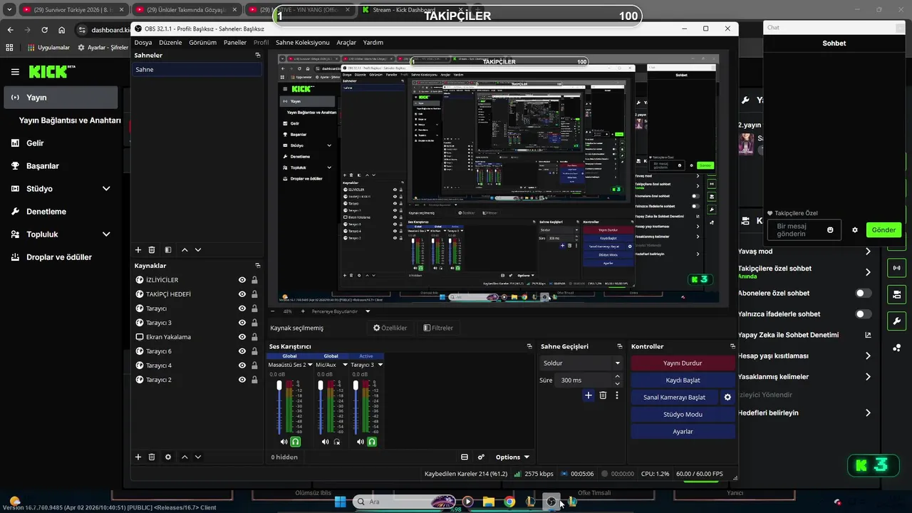Mute Tarayıcı 3 speaker icon
Viewport: 912px width, 513px height.
(360, 442)
